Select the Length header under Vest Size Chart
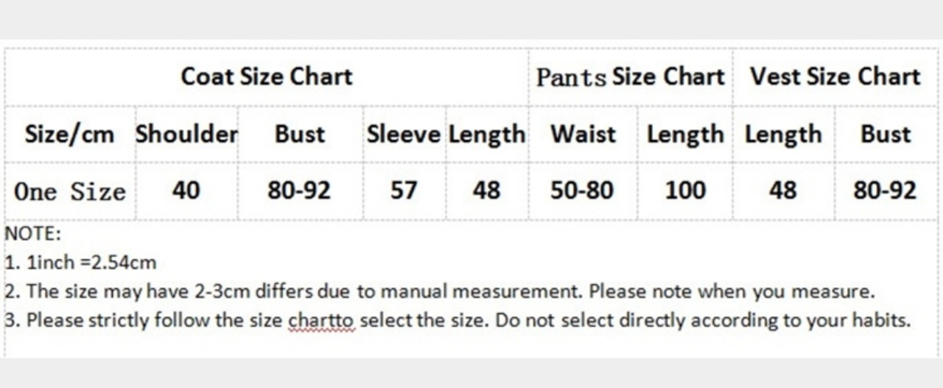This screenshot has height=388, width=943. [783, 134]
